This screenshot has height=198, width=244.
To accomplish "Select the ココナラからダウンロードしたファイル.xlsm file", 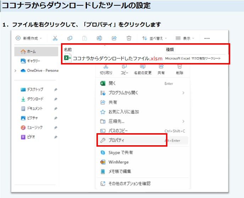I will point(118,58).
